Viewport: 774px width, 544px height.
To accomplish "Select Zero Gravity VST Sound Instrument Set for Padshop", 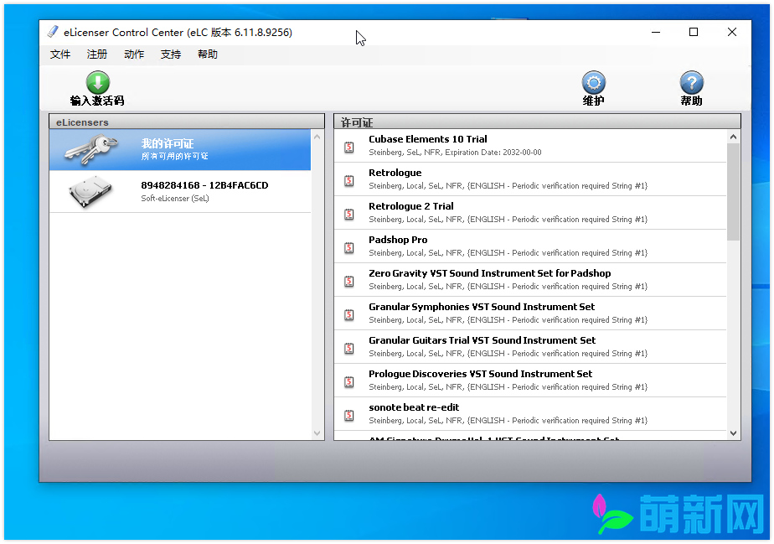I will (530, 280).
